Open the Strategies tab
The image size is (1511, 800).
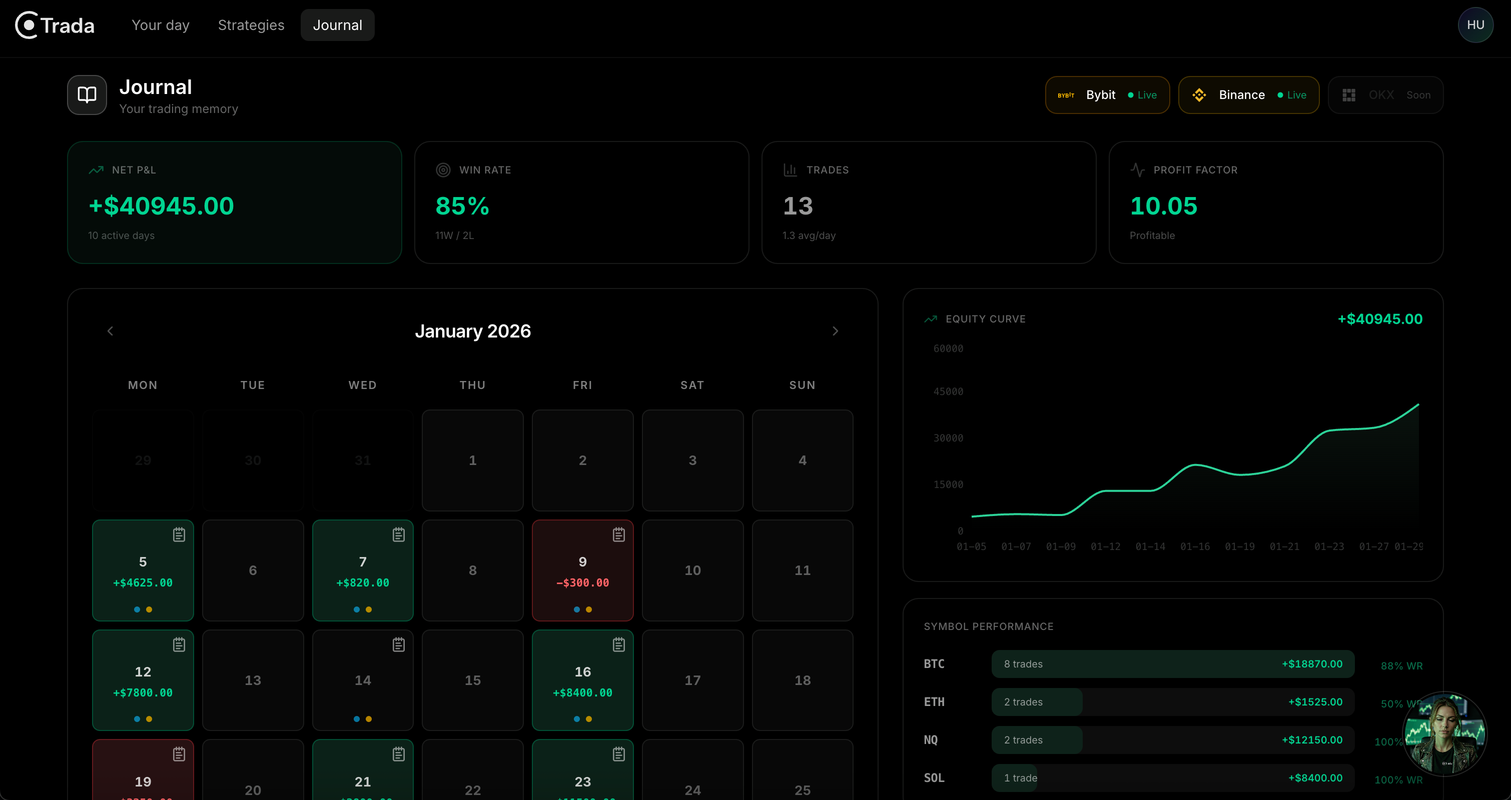tap(251, 24)
